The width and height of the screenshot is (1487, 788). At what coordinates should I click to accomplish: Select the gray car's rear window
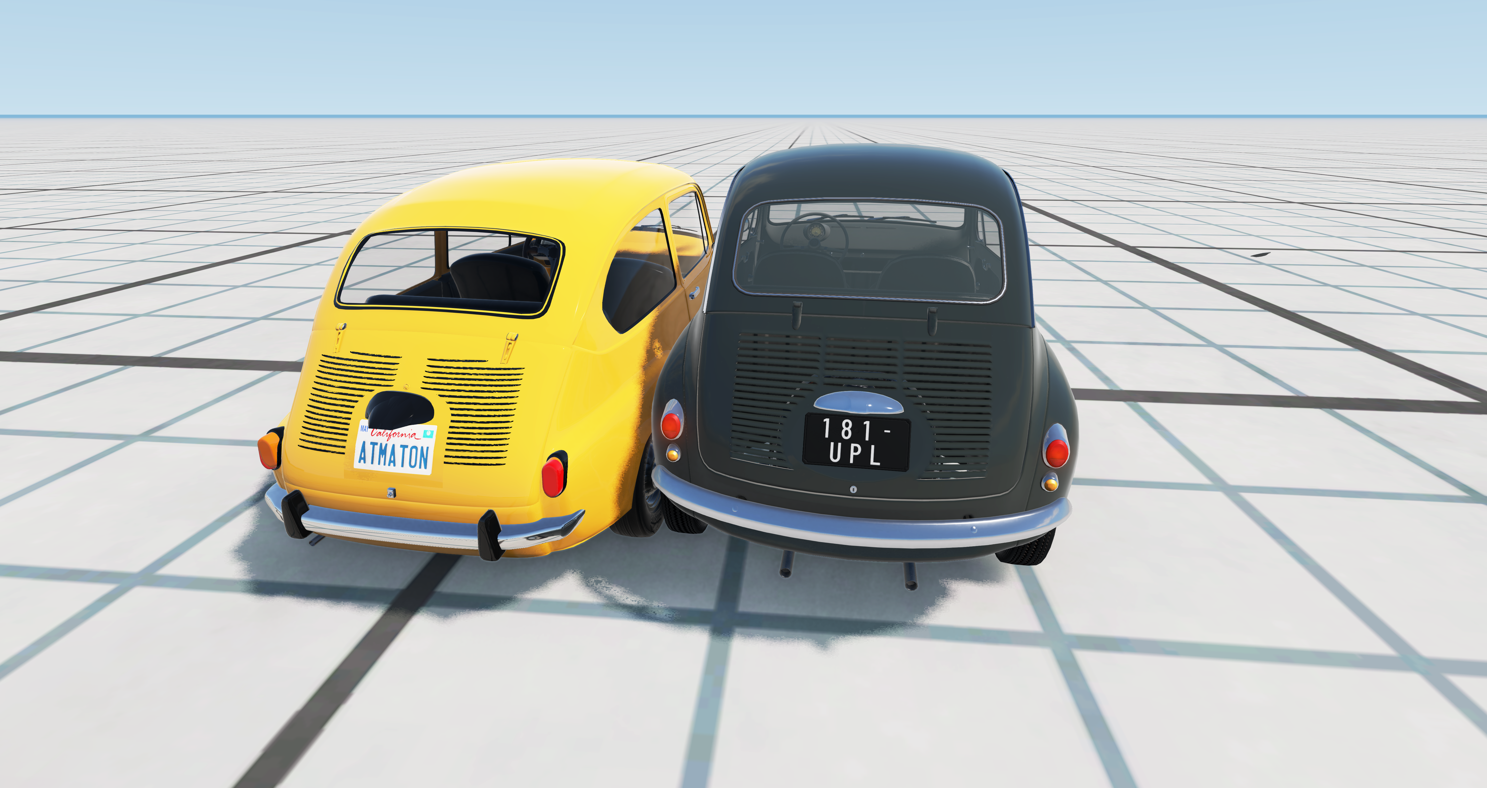(x=869, y=250)
